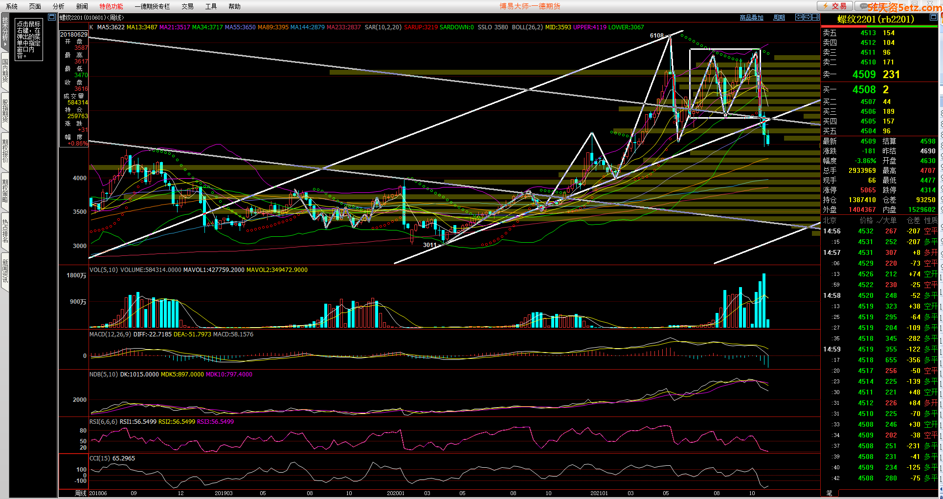Click the SSLO 3580 indicator label

coord(493,27)
